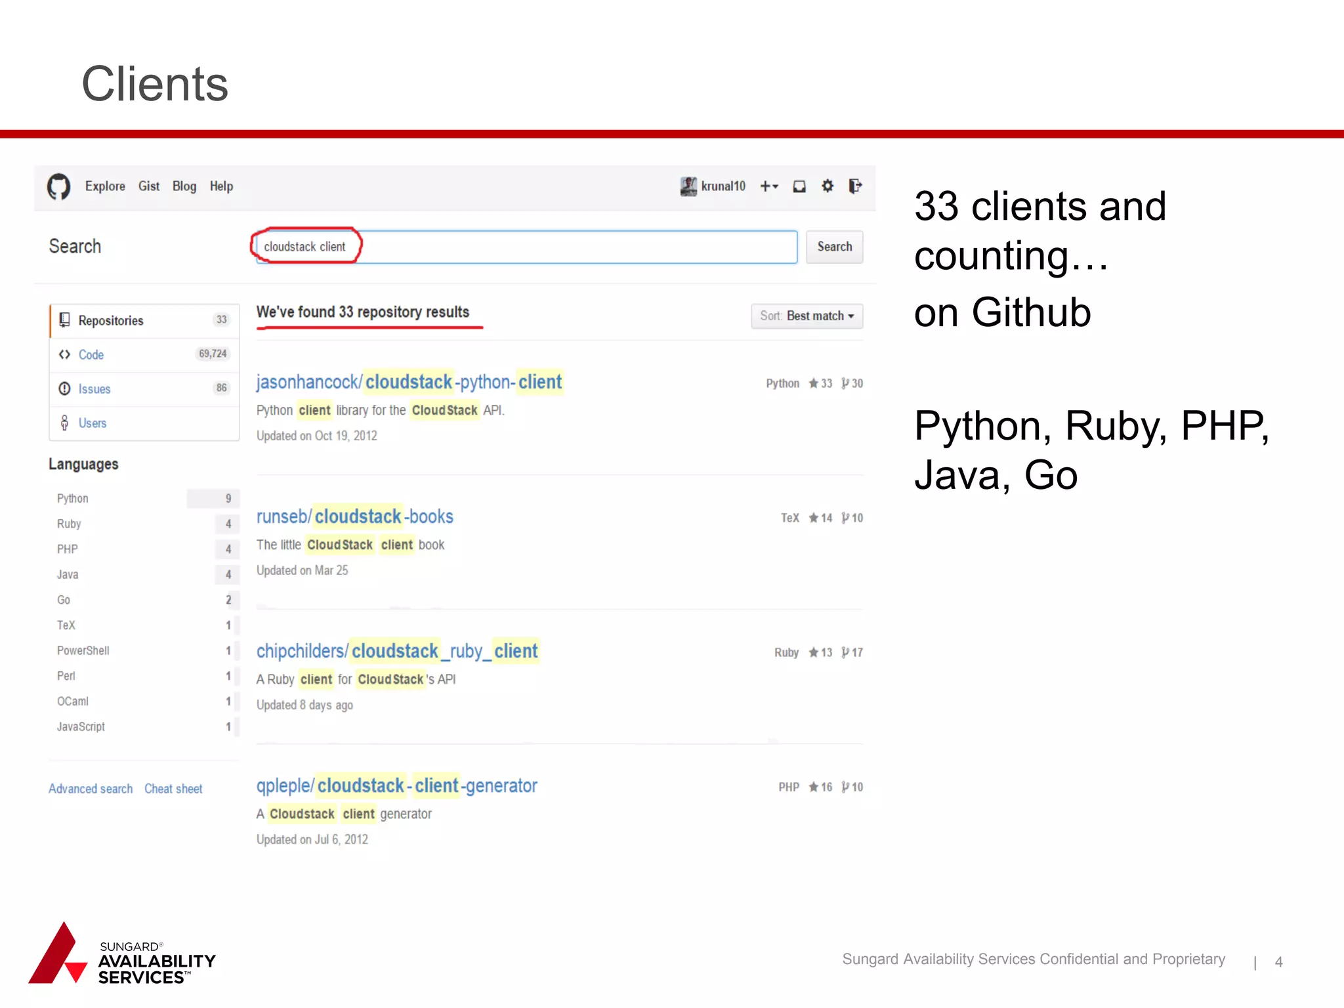
Task: Click 'Updated on Jul 6, 2012' text
Action: 312,839
